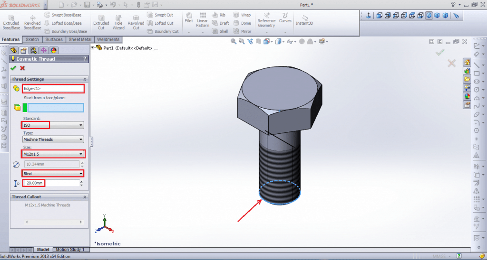Collapse the Thread Callout section
The height and width of the screenshot is (260, 487).
coord(85,197)
